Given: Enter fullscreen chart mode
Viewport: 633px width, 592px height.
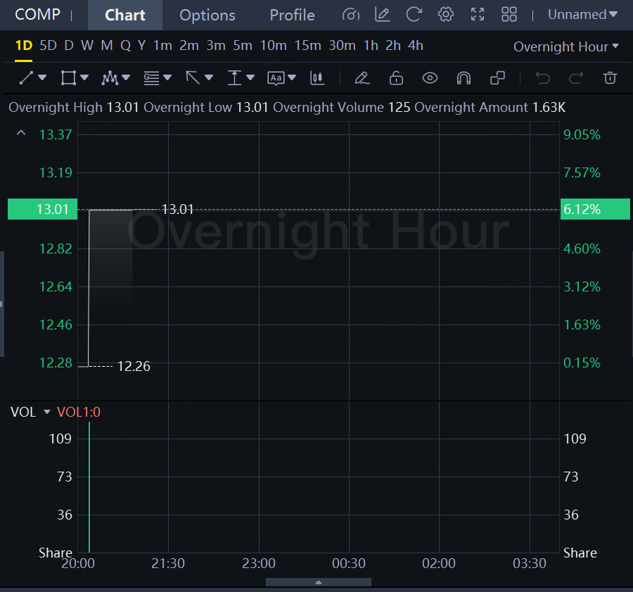Looking at the screenshot, I should (x=478, y=15).
